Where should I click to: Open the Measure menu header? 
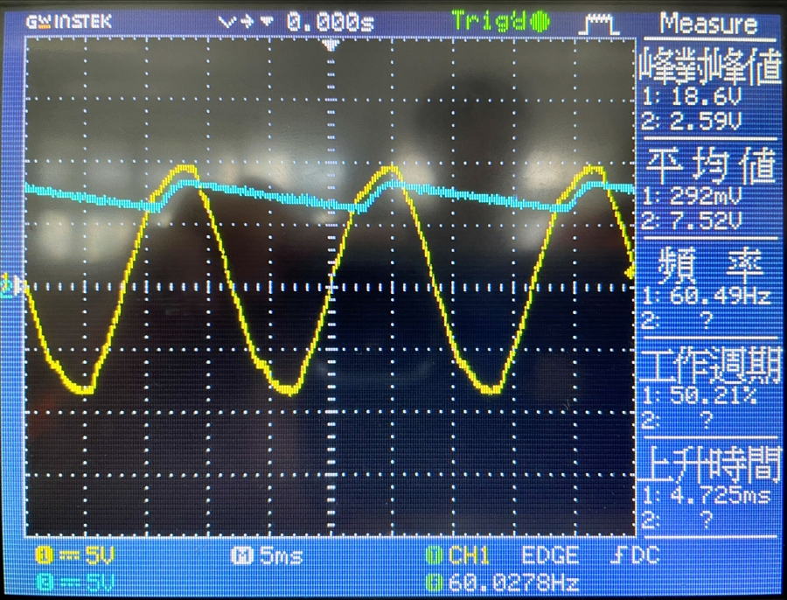(x=708, y=23)
